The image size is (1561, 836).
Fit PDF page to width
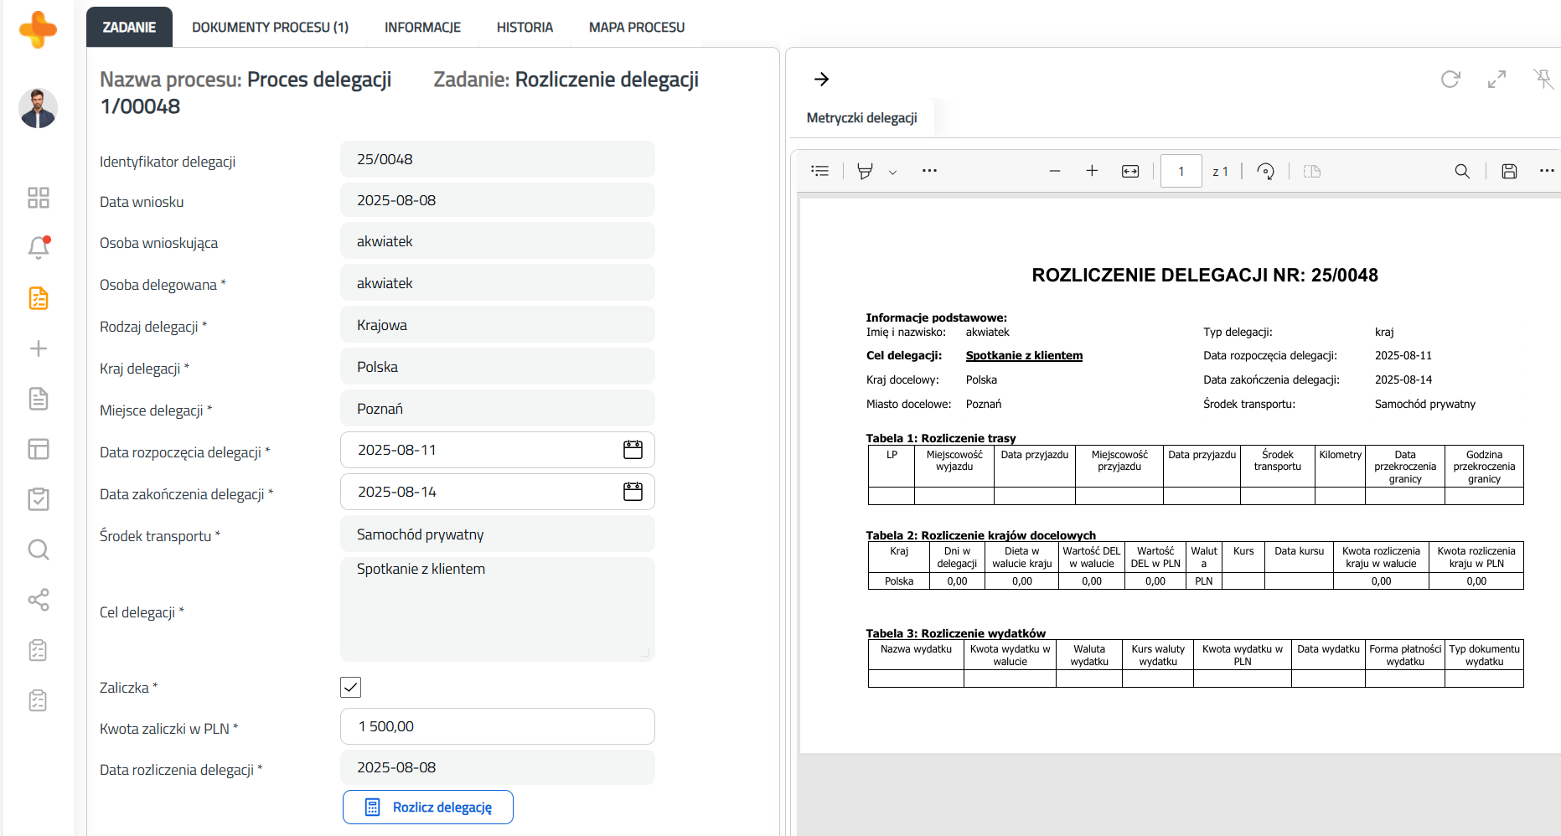(x=1130, y=171)
